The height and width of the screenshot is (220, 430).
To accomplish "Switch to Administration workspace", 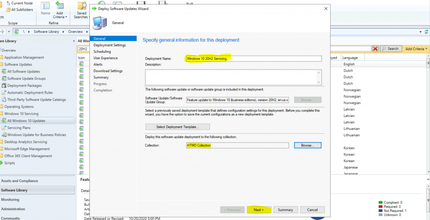I will [37, 209].
